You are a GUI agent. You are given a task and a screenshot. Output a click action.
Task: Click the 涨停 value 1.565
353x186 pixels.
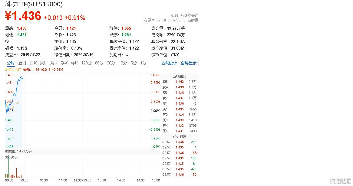coord(126,28)
